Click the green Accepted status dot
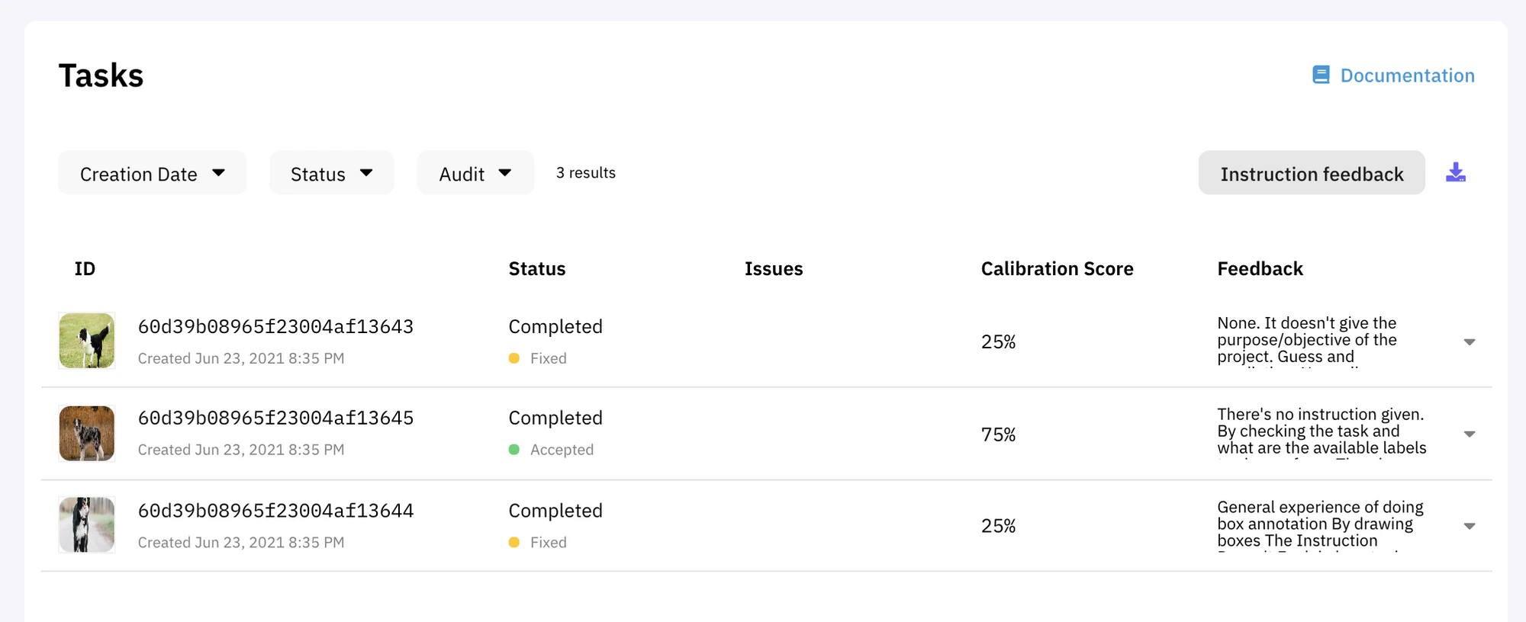 [x=514, y=450]
